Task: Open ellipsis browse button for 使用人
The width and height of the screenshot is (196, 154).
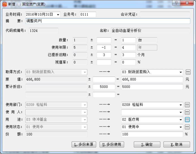Action: [x=187, y=112]
